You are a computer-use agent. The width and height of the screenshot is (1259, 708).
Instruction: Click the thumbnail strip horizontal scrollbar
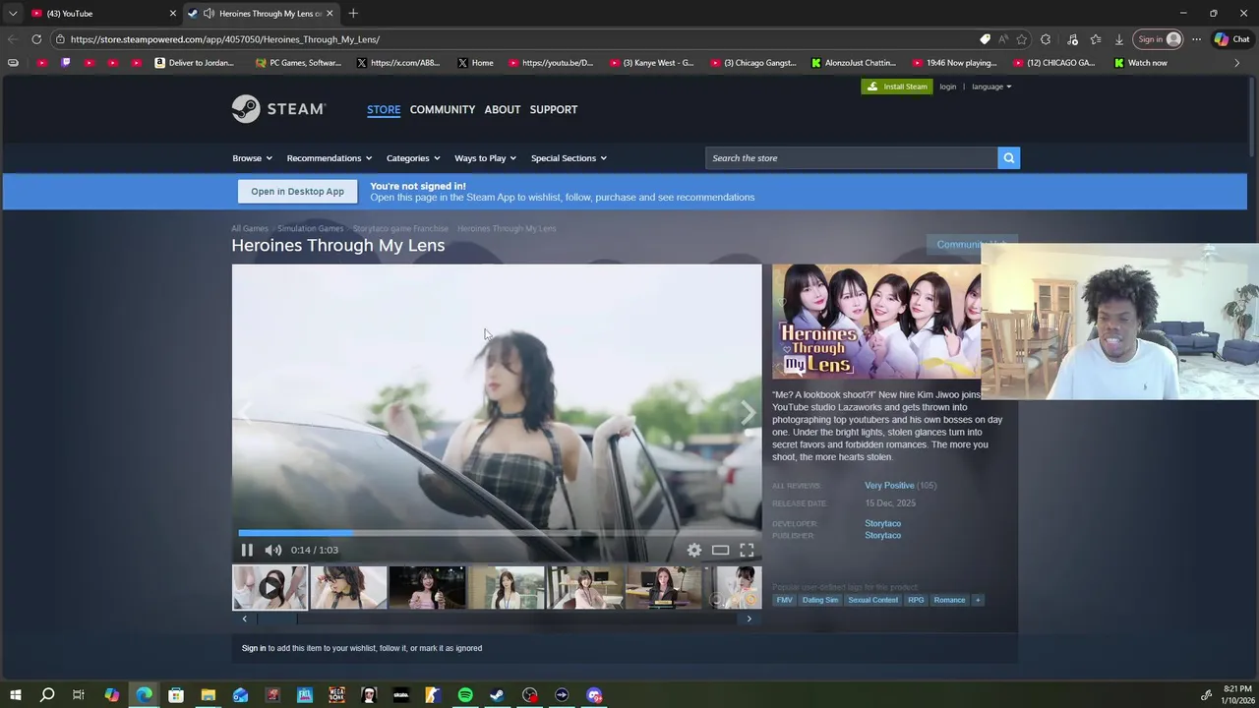tap(497, 619)
